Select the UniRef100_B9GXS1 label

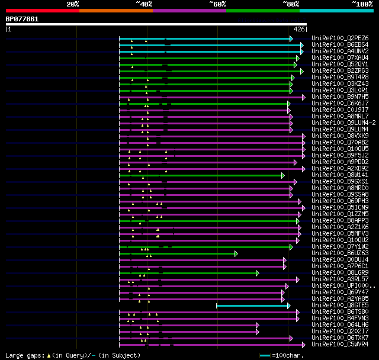340,181
